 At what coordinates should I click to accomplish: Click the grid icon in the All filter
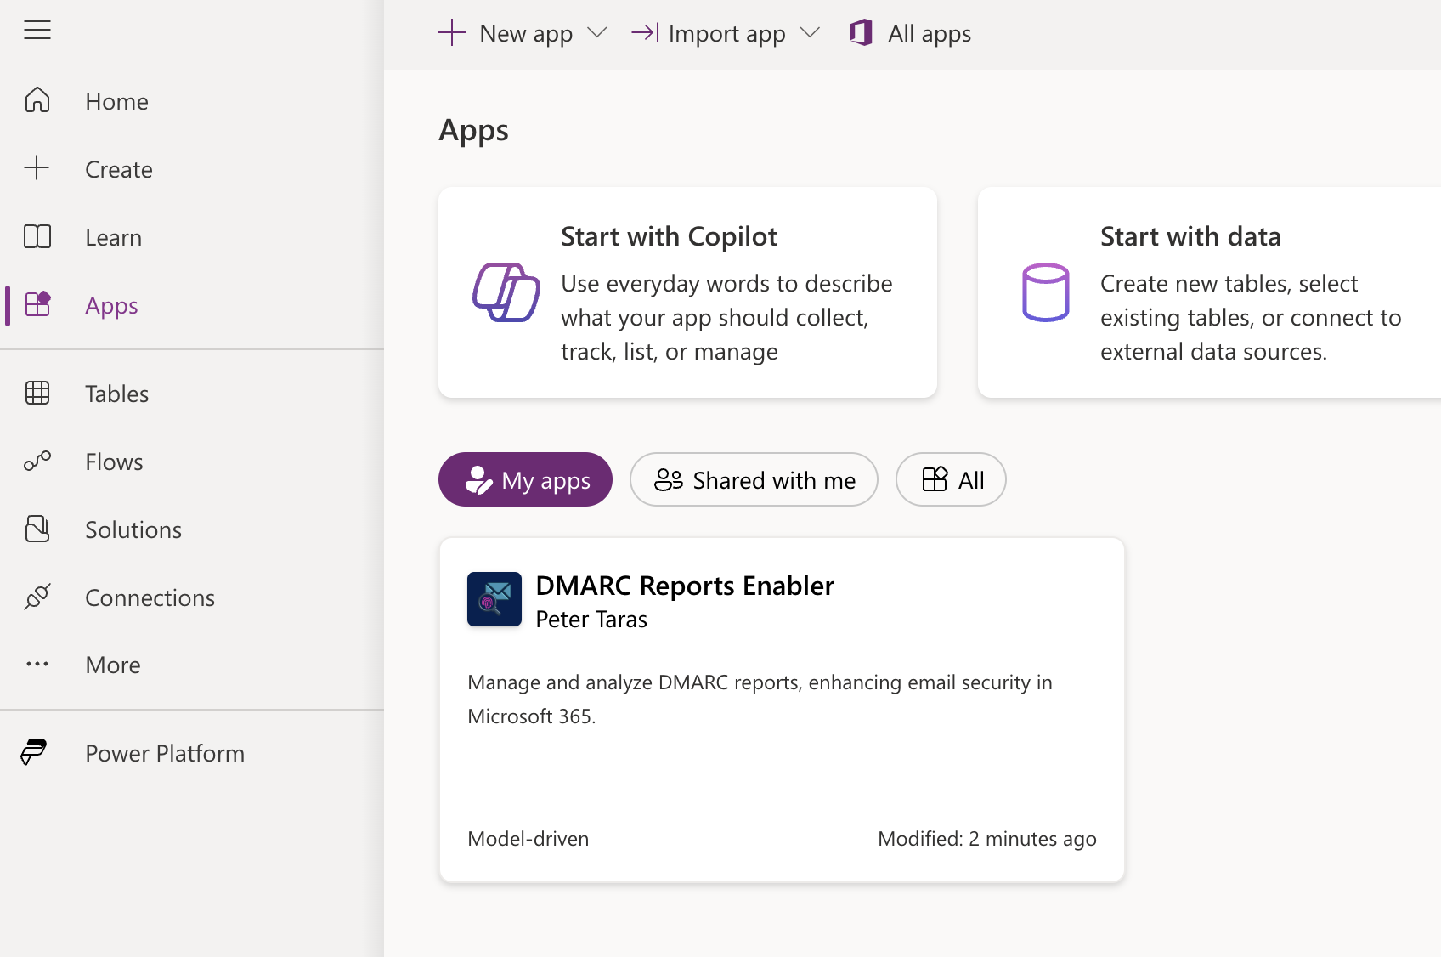tap(935, 479)
